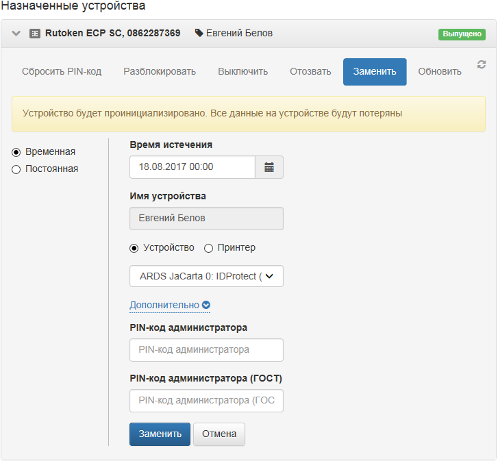The width and height of the screenshot is (498, 461).
Task: Open the calendar date picker icon
Action: point(269,167)
